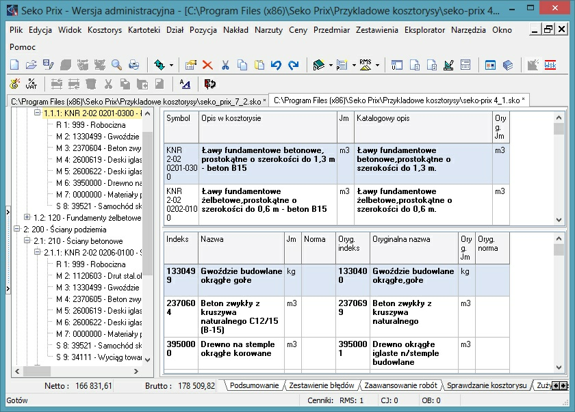Image resolution: width=575 pixels, height=412 pixels.
Task: Click the copy icon in the toolbar
Action: [242, 65]
